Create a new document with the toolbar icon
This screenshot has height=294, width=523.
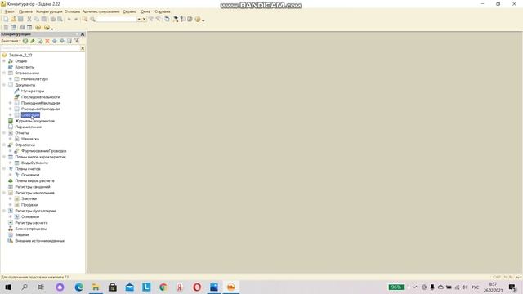point(6,20)
